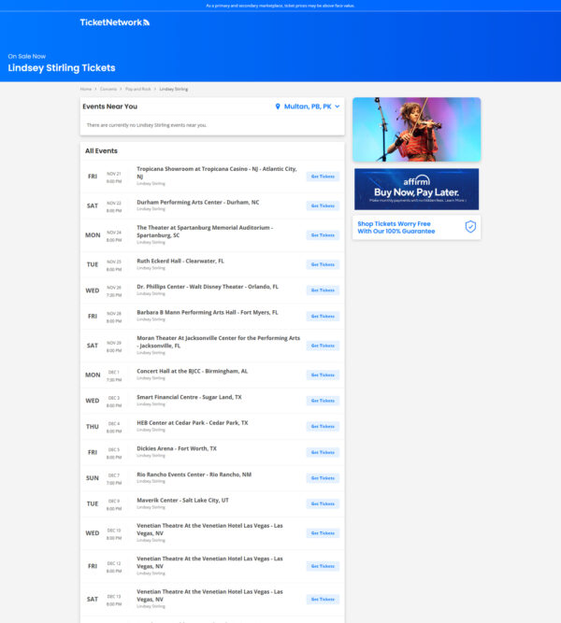Viewport: 561px width, 623px height.
Task: Open Dickies Arena - Fort Worth, TX title
Action: [x=177, y=448]
